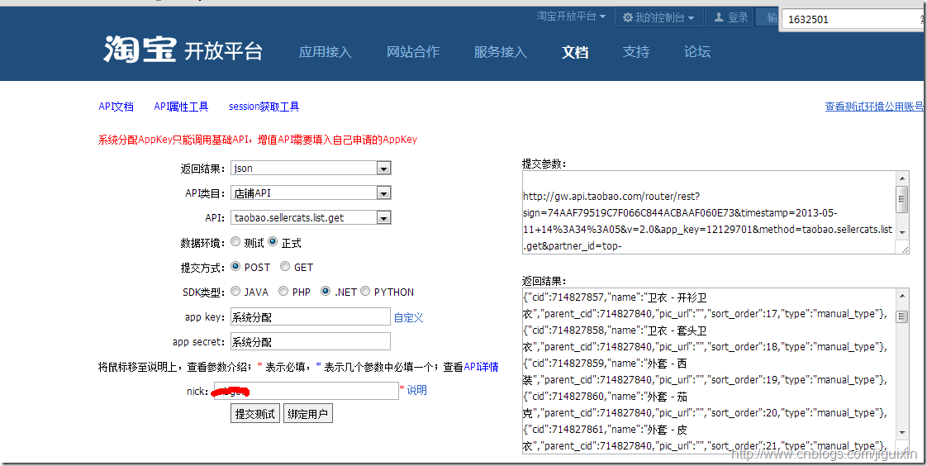Screen dimensions: 927x466
Task: Click the app key input field
Action: click(311, 317)
